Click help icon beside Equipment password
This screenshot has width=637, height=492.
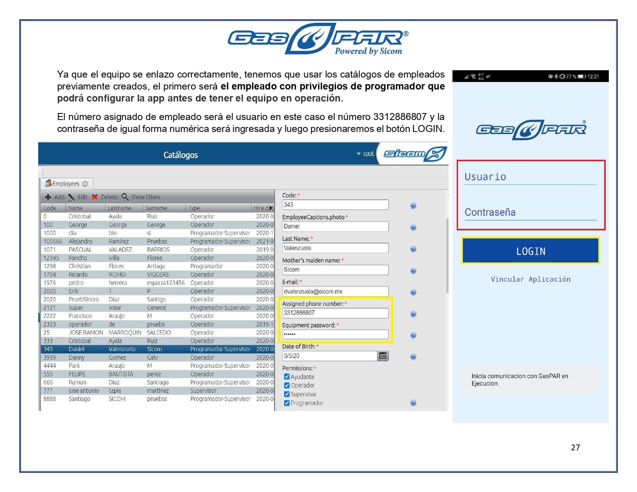point(413,335)
